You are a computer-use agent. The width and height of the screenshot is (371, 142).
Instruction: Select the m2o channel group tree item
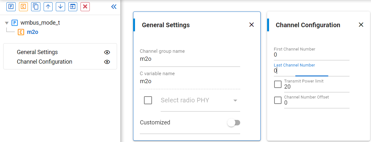coord(33,32)
